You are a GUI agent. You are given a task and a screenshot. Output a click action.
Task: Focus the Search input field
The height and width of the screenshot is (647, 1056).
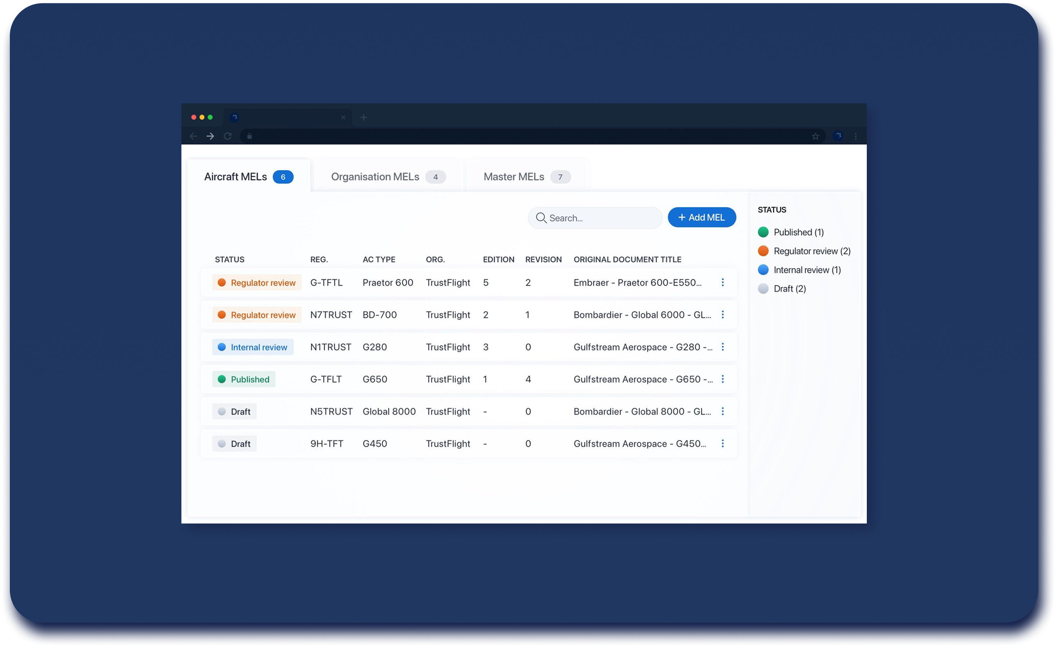click(595, 218)
